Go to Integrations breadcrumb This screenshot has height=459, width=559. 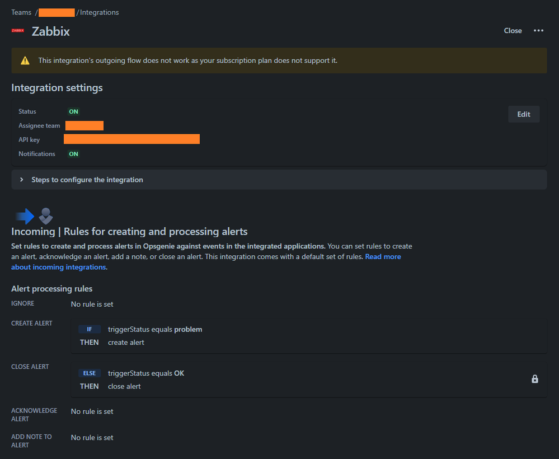(x=99, y=12)
